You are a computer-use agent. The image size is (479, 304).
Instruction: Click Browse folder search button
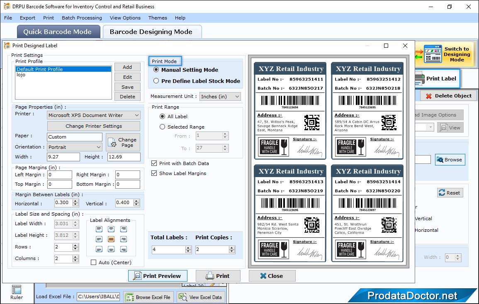tap(450, 160)
